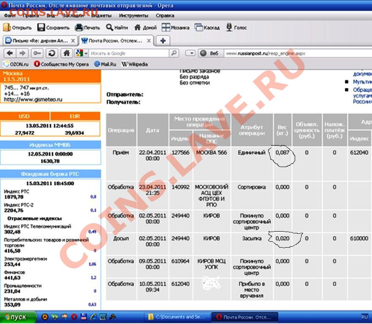This screenshot has width=372, height=324.
Task: Click the browser Forward arrow
Action: coord(22,53)
